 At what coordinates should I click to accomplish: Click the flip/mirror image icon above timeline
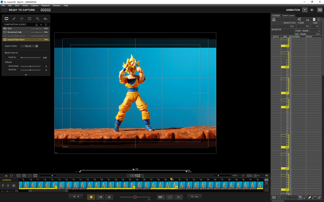pos(6,176)
